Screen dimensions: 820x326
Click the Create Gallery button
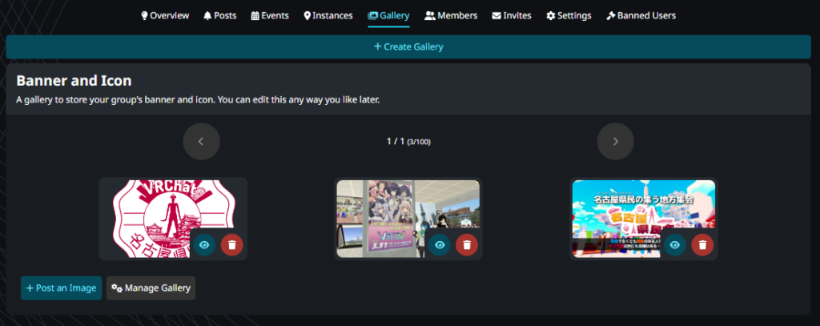pyautogui.click(x=408, y=46)
